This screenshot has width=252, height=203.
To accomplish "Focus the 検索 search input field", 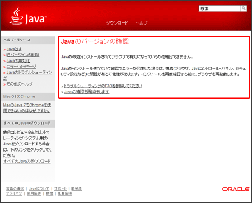I will coord(220,8).
